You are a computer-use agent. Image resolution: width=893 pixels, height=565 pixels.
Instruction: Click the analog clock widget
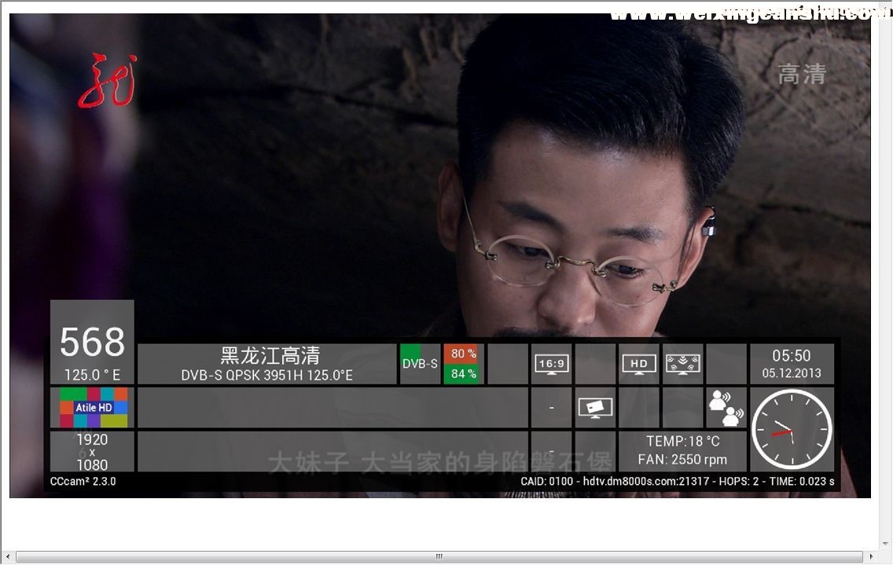click(x=792, y=429)
